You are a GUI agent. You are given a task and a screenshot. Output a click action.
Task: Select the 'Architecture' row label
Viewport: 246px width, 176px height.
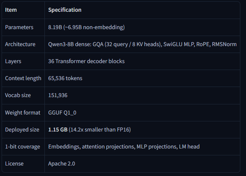coord(20,45)
